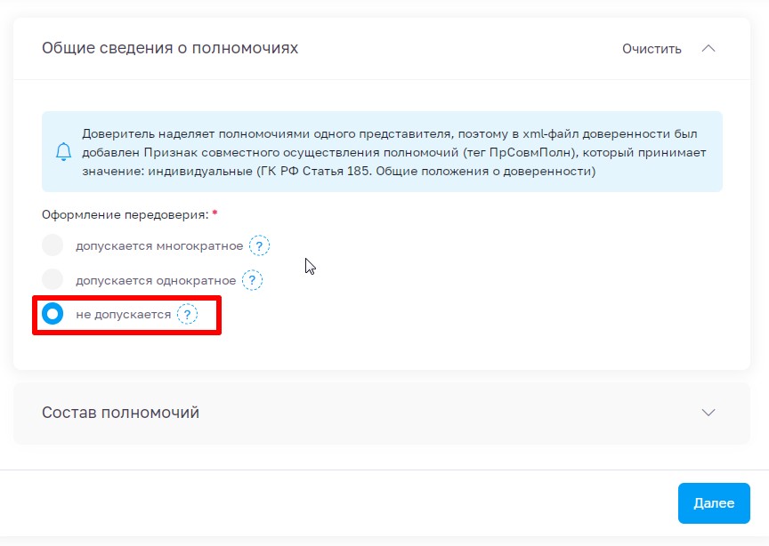Click the blue banner about ПрСовмПолн

pyautogui.click(x=383, y=151)
